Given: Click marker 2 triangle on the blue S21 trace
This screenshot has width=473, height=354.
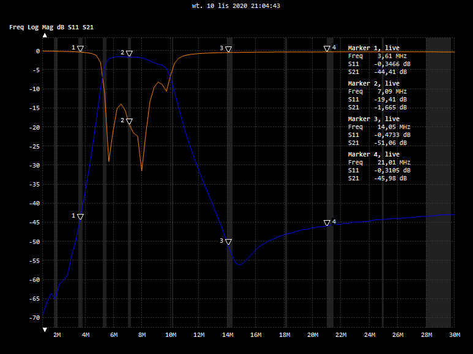Looking at the screenshot, I should [x=129, y=54].
